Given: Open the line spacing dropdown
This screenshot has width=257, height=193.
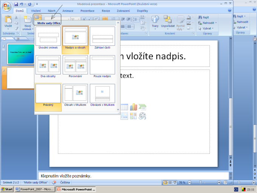Looking at the screenshot, I should tap(136, 19).
